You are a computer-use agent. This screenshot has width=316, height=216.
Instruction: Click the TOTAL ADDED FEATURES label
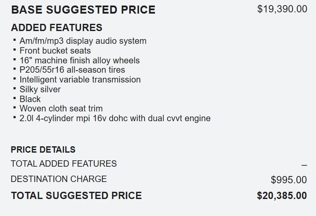[64, 164]
